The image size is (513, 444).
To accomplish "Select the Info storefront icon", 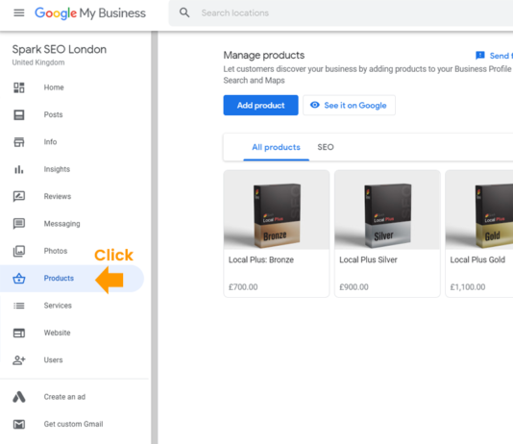I will point(19,142).
